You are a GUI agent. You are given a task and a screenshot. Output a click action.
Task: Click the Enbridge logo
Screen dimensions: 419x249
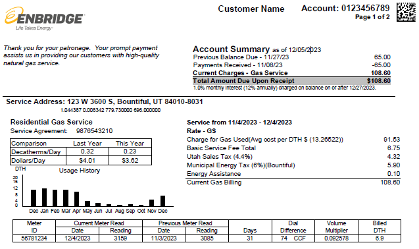click(45, 18)
